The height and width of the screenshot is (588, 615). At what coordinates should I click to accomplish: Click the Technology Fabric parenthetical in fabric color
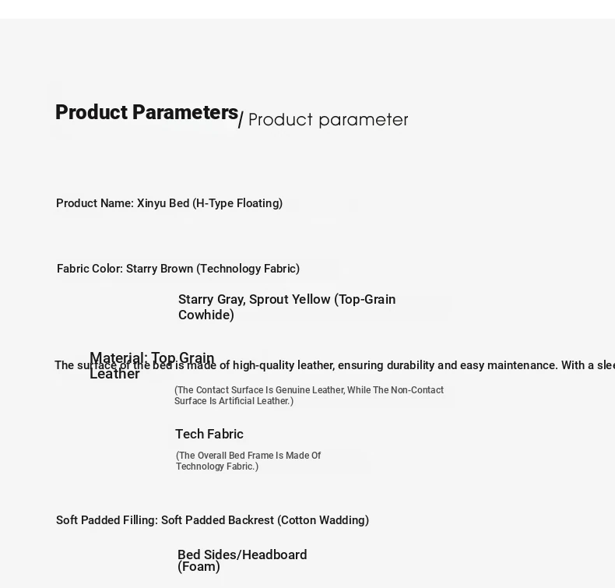(248, 269)
